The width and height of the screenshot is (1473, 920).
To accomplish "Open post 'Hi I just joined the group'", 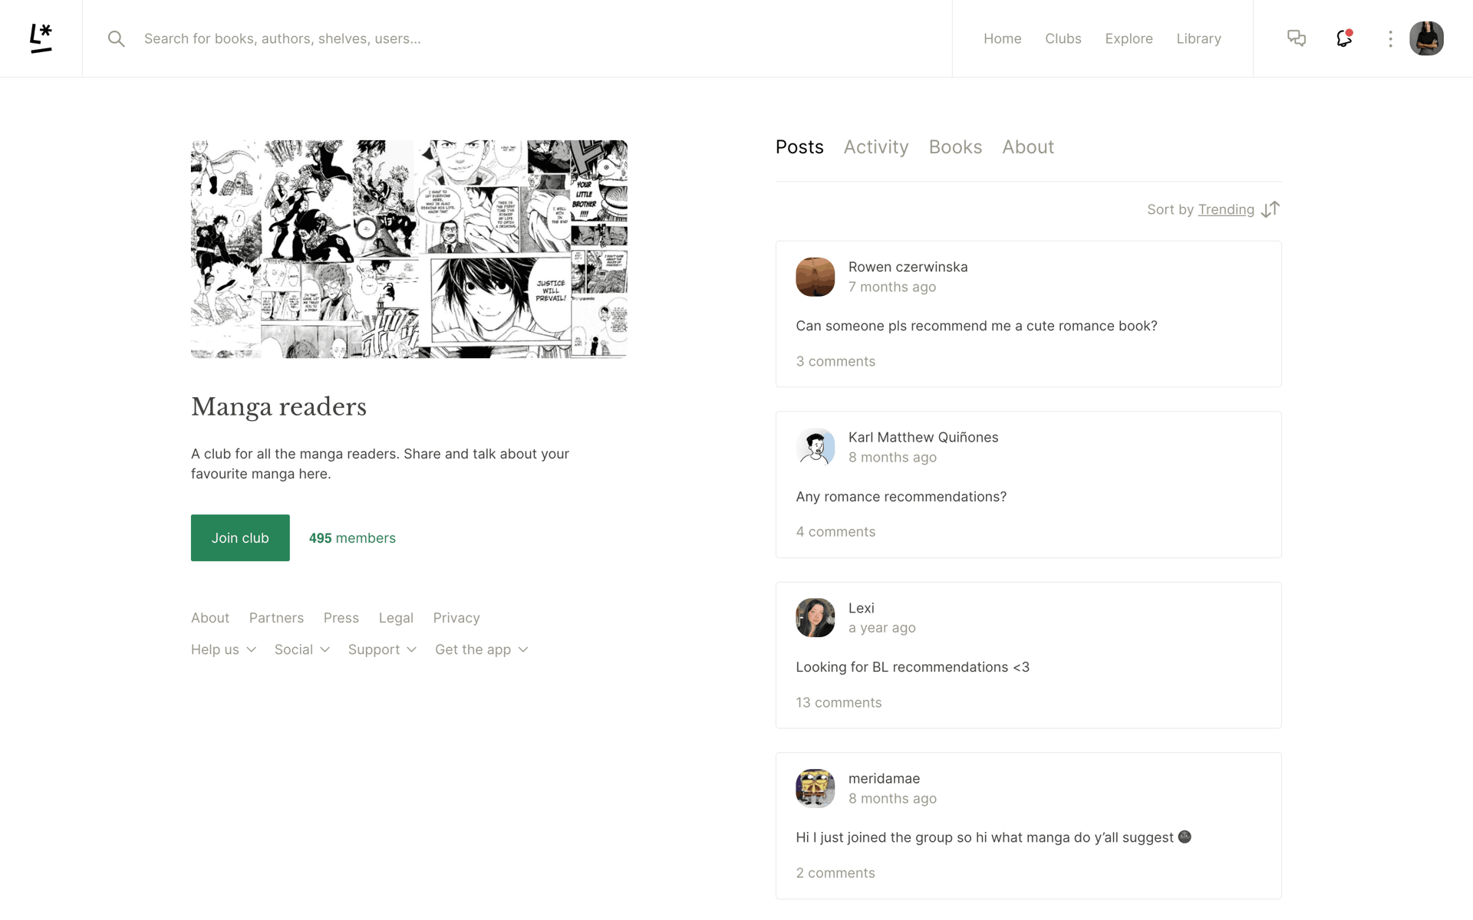I will 994,837.
